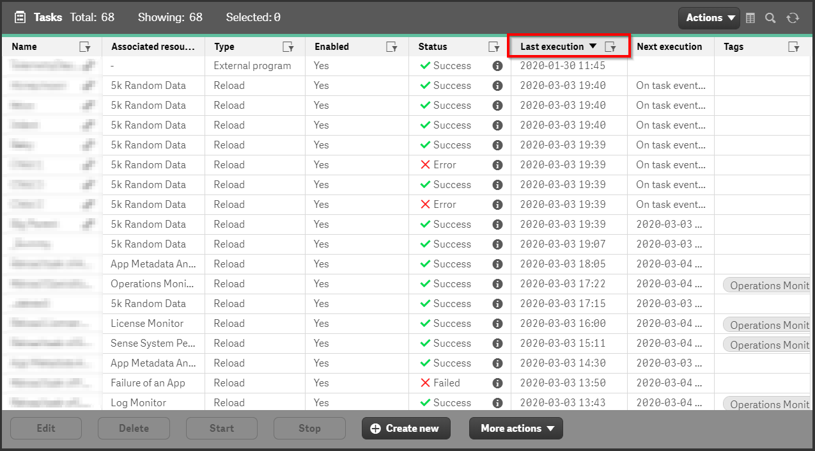Viewport: 815px width, 451px height.
Task: Open the Tags column filter icon
Action: point(794,47)
